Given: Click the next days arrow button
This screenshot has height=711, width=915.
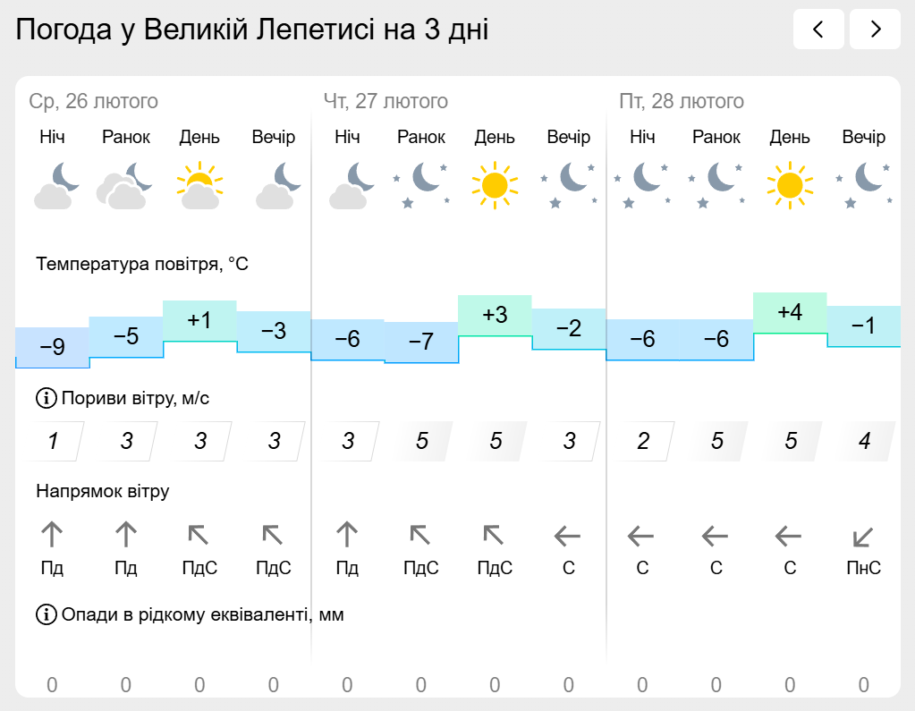Looking at the screenshot, I should [875, 30].
